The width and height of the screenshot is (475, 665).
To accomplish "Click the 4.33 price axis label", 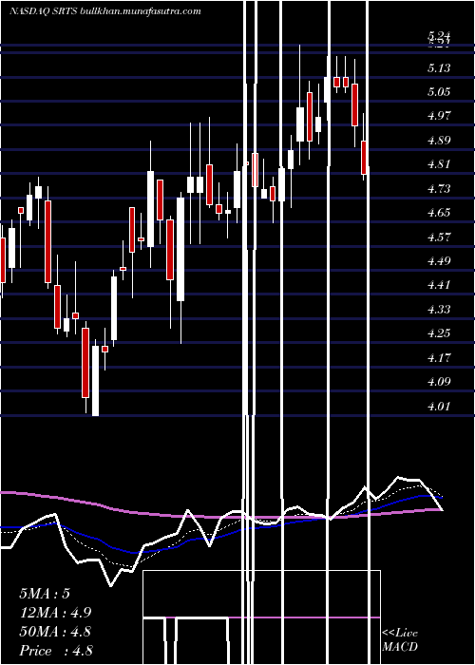I will pyautogui.click(x=439, y=309).
